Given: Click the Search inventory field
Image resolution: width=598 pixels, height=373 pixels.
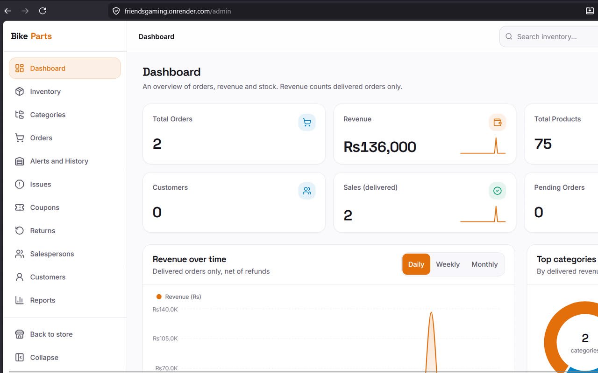Looking at the screenshot, I should (x=549, y=36).
